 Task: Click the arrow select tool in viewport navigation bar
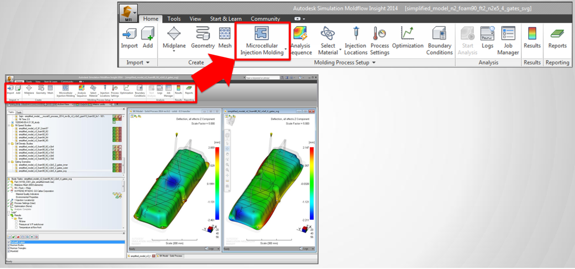point(227,144)
